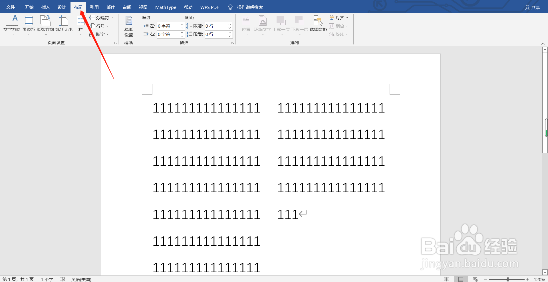Image resolution: width=548 pixels, height=282 pixels.
Task: Switch to Print Layout view icon
Action: point(461,279)
